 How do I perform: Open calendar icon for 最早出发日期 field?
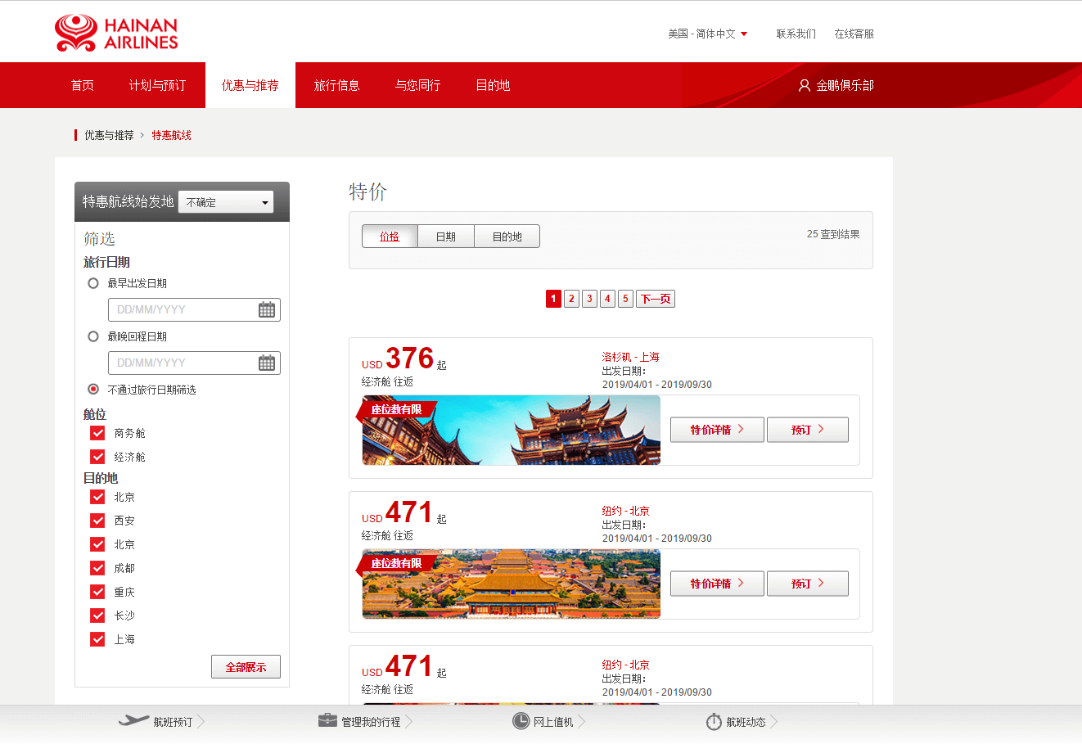click(267, 309)
